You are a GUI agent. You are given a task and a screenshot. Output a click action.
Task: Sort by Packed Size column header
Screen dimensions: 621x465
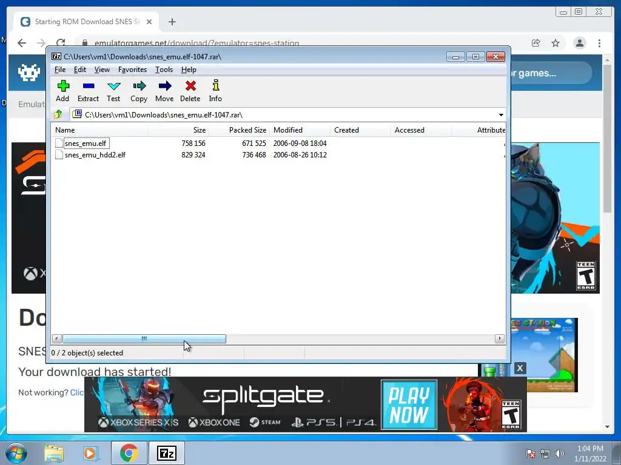click(x=239, y=130)
